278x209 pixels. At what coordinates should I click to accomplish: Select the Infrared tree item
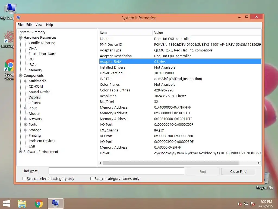(x=35, y=103)
